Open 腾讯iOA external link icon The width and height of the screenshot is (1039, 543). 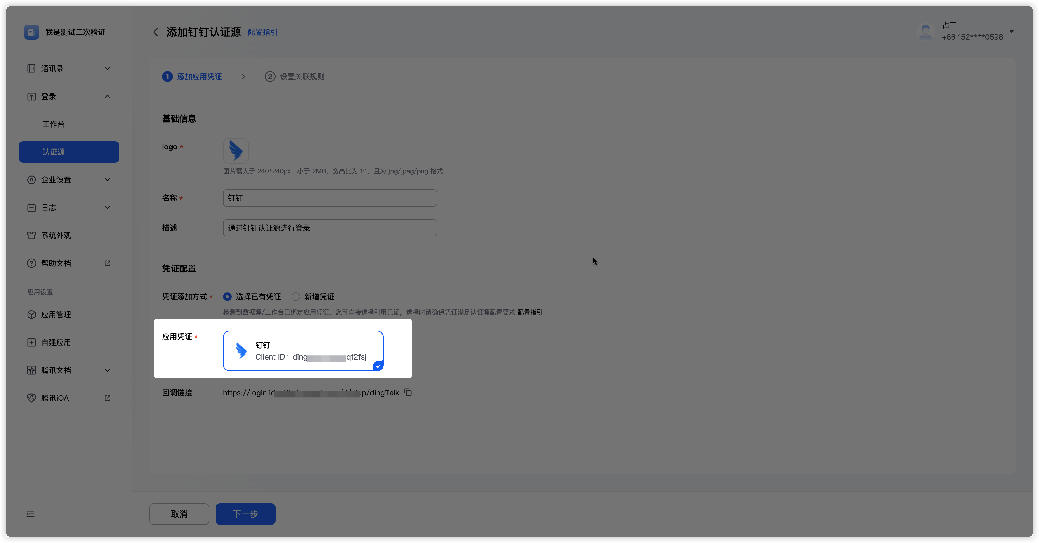[107, 398]
